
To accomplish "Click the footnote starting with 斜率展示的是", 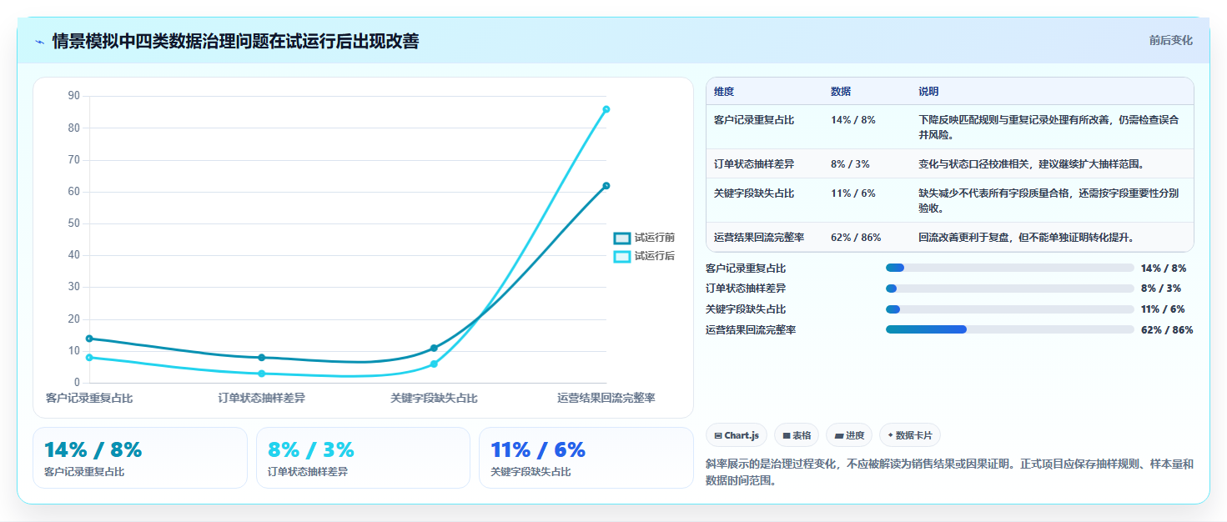I will 949,472.
